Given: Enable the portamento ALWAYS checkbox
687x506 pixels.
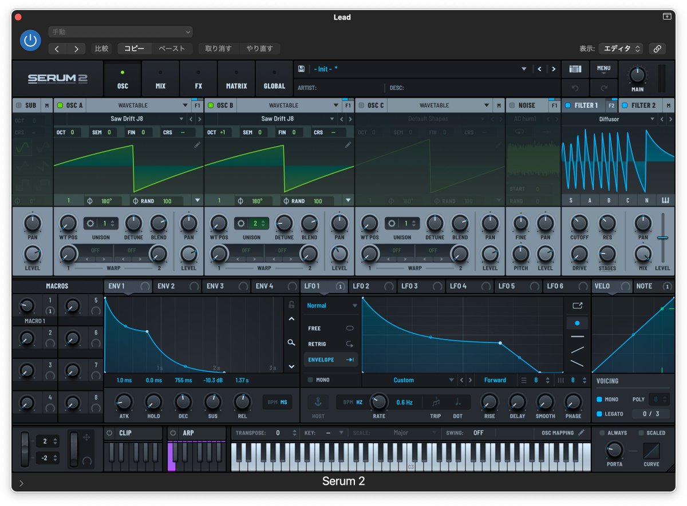Looking at the screenshot, I should pyautogui.click(x=602, y=433).
